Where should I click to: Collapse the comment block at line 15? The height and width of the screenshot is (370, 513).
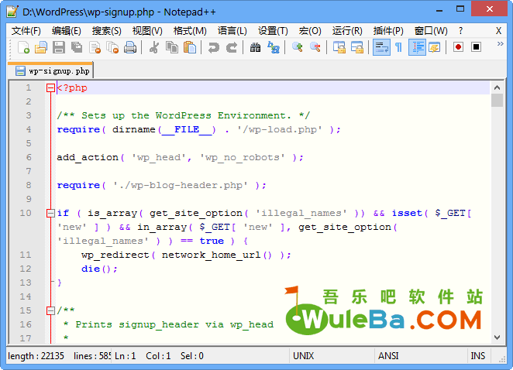(50, 310)
